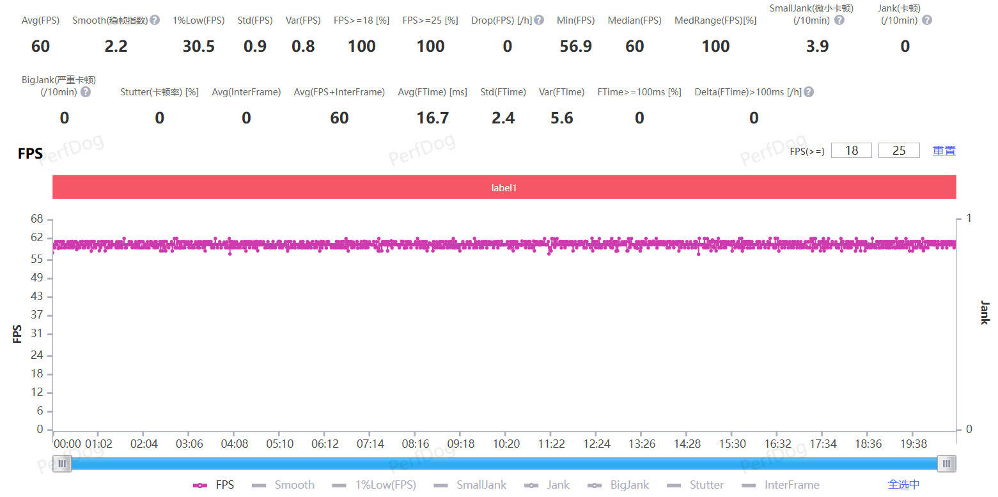Click right handle of the time range slider
Screen dimensions: 998x497
pyautogui.click(x=946, y=464)
